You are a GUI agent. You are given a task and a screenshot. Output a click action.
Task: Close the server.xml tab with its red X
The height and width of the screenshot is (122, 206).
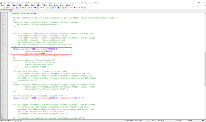click(10, 11)
